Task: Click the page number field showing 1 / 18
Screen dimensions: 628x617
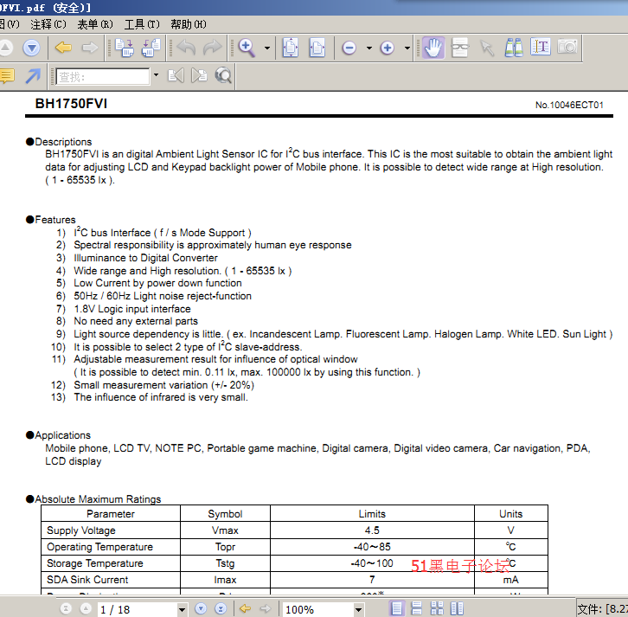Action: click(x=137, y=609)
